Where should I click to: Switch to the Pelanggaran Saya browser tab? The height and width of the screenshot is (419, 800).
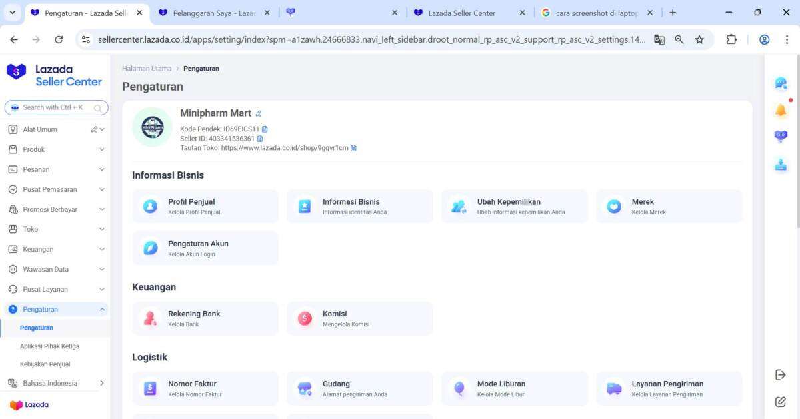[213, 13]
